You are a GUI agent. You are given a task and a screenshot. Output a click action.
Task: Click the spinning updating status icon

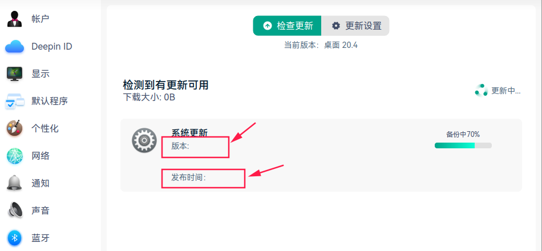click(480, 90)
